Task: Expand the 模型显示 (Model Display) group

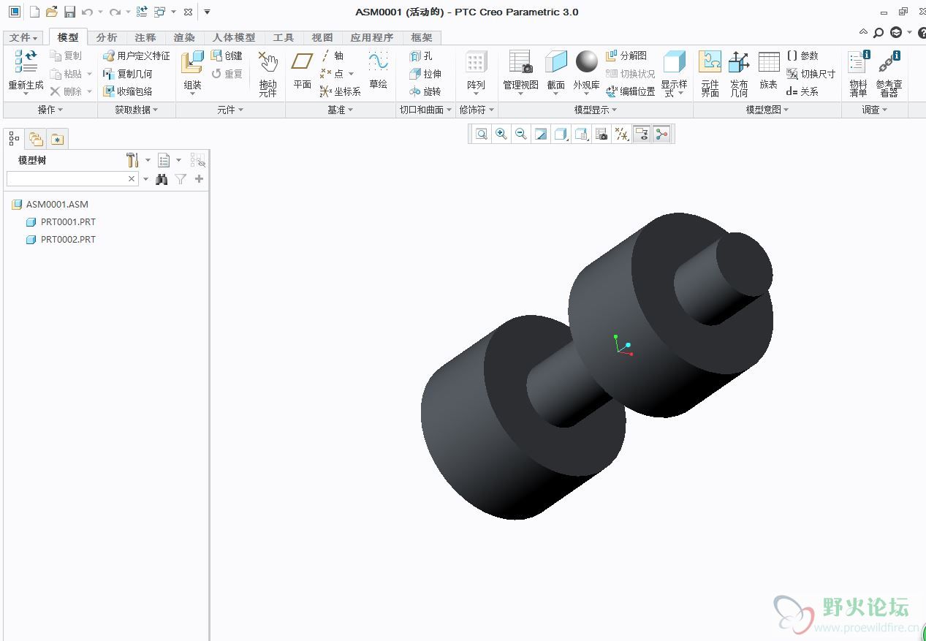Action: coord(596,110)
